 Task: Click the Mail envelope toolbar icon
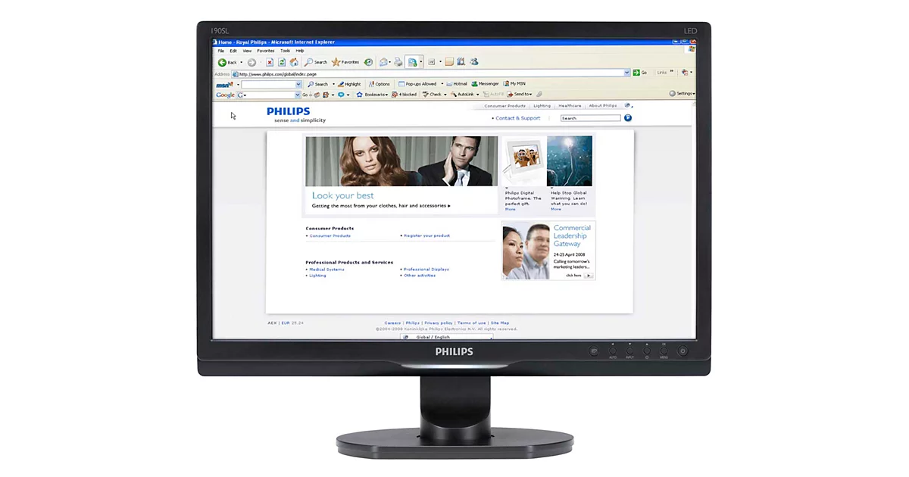point(384,62)
